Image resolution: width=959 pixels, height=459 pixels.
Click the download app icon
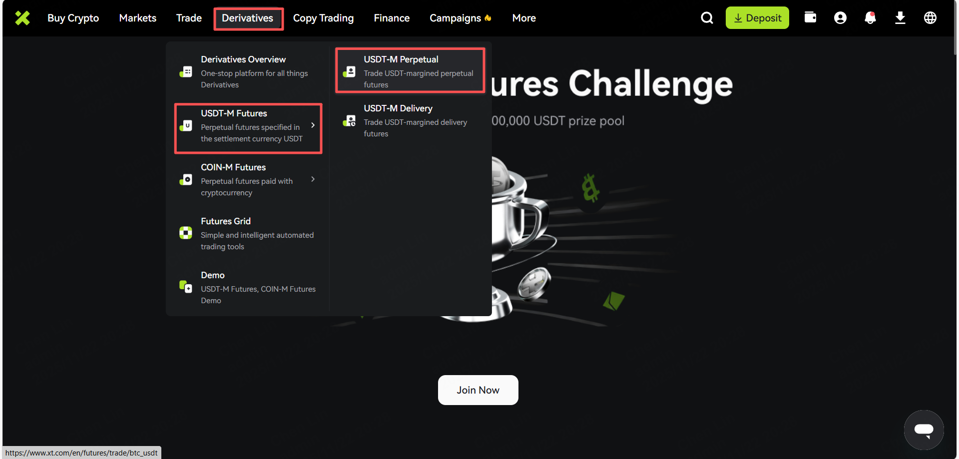click(x=900, y=18)
